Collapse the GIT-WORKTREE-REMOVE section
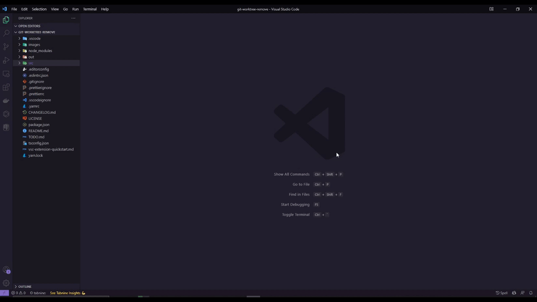The height and width of the screenshot is (302, 537). (46, 32)
